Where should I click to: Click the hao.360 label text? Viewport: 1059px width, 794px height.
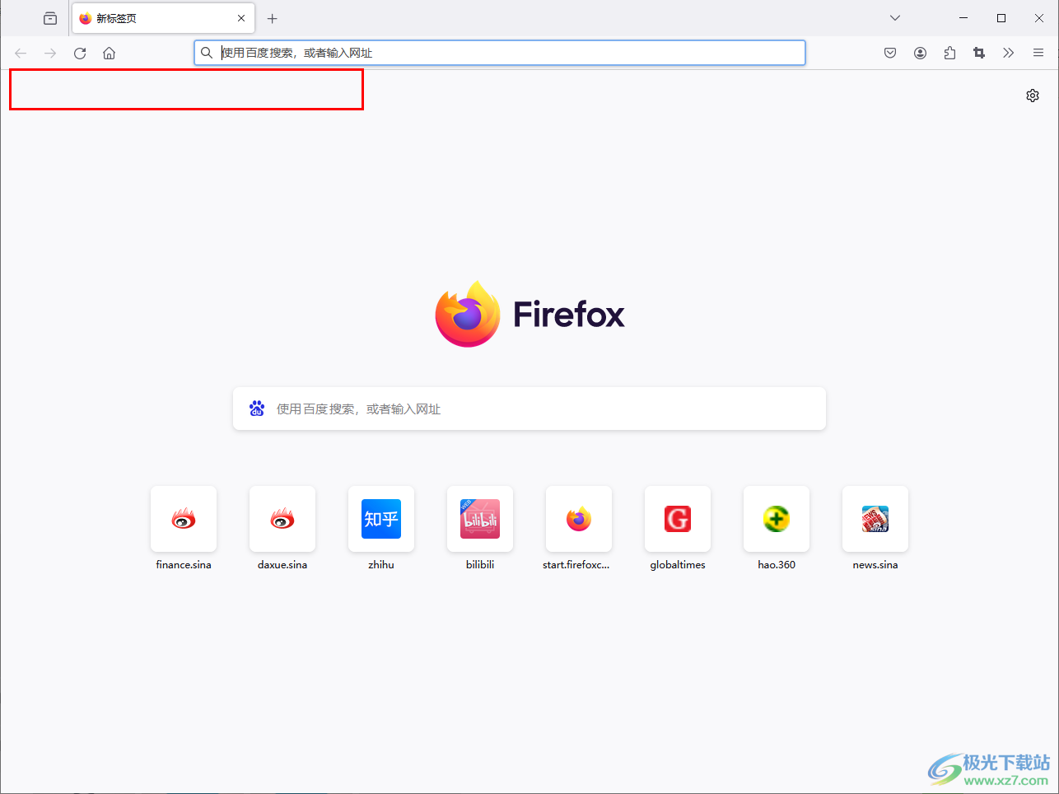tap(777, 565)
